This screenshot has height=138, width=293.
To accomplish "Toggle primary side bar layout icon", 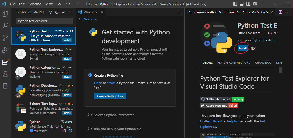I will click(x=235, y=4).
